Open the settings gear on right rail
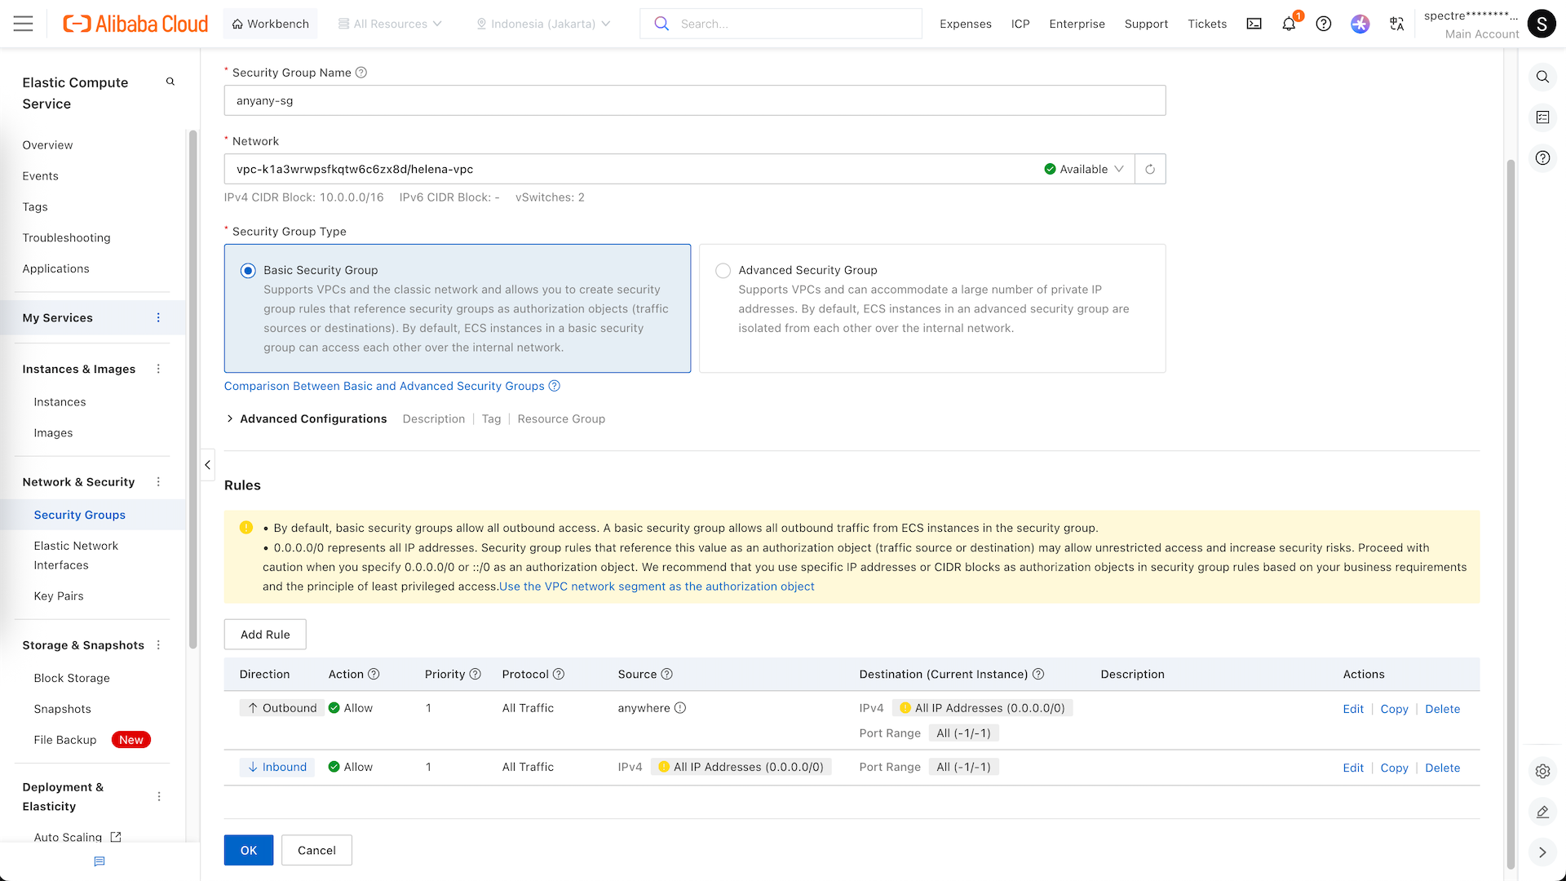 pos(1542,771)
